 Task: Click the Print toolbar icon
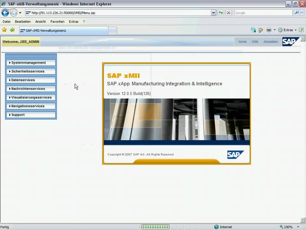tap(269, 30)
